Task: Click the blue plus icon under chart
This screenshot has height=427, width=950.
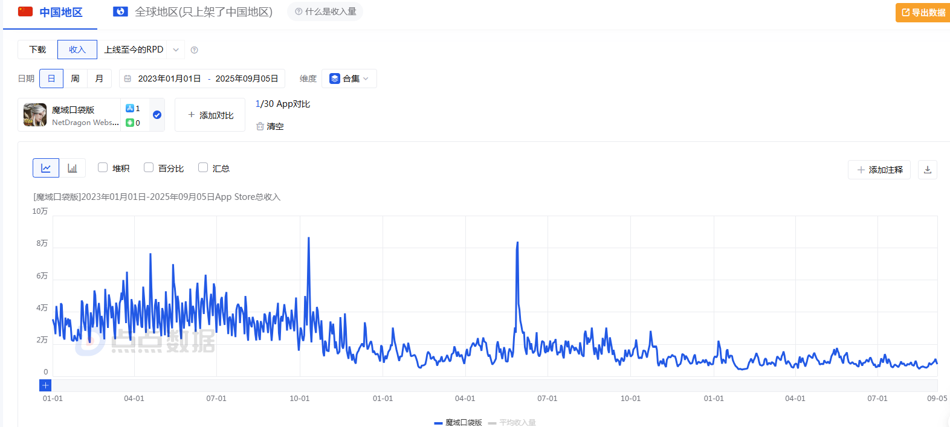Action: 45,385
